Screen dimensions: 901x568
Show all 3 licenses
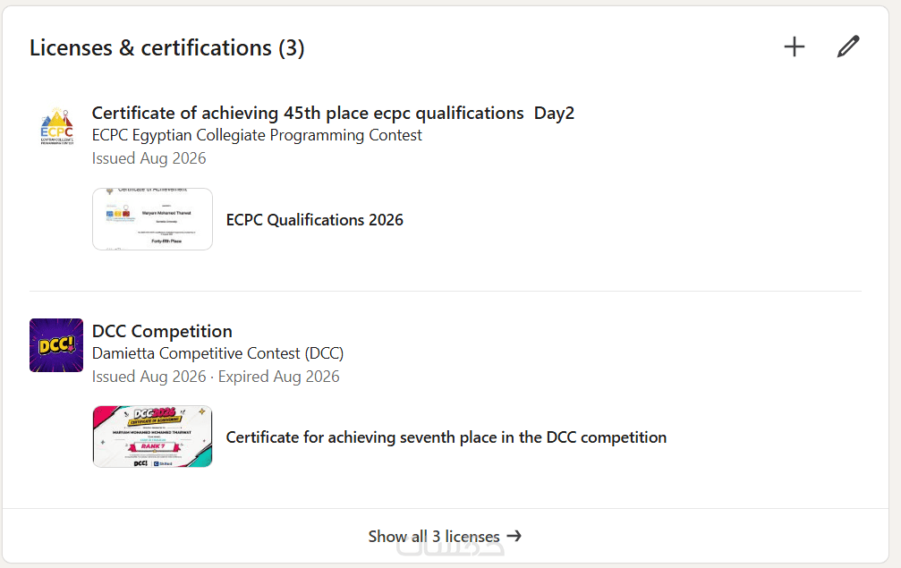(446, 536)
